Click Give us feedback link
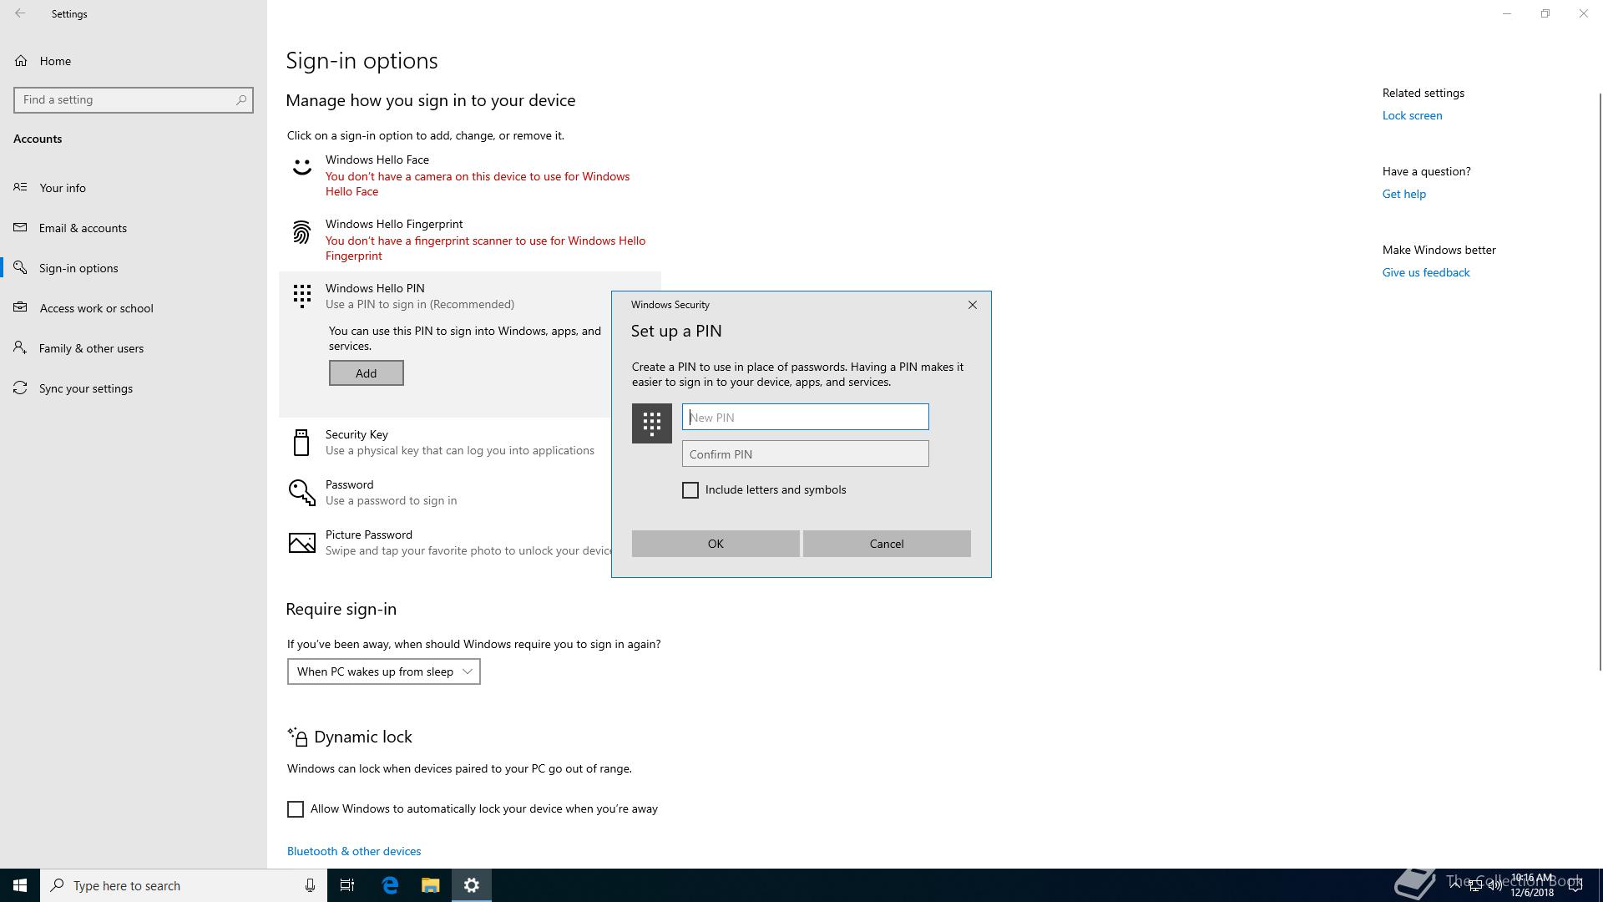 click(x=1426, y=272)
